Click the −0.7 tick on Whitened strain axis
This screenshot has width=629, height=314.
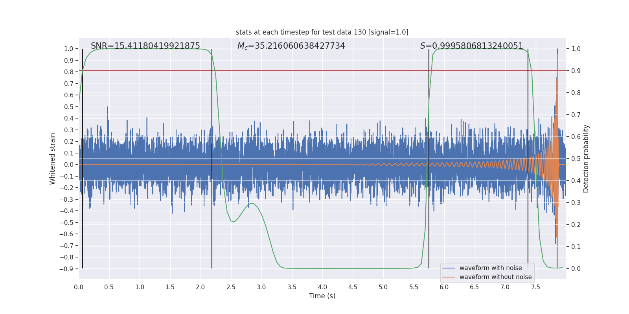(x=66, y=246)
